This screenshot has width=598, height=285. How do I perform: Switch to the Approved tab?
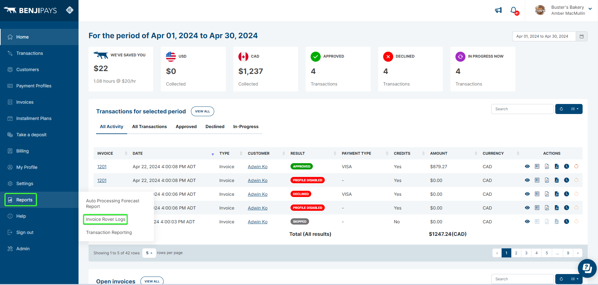(186, 127)
